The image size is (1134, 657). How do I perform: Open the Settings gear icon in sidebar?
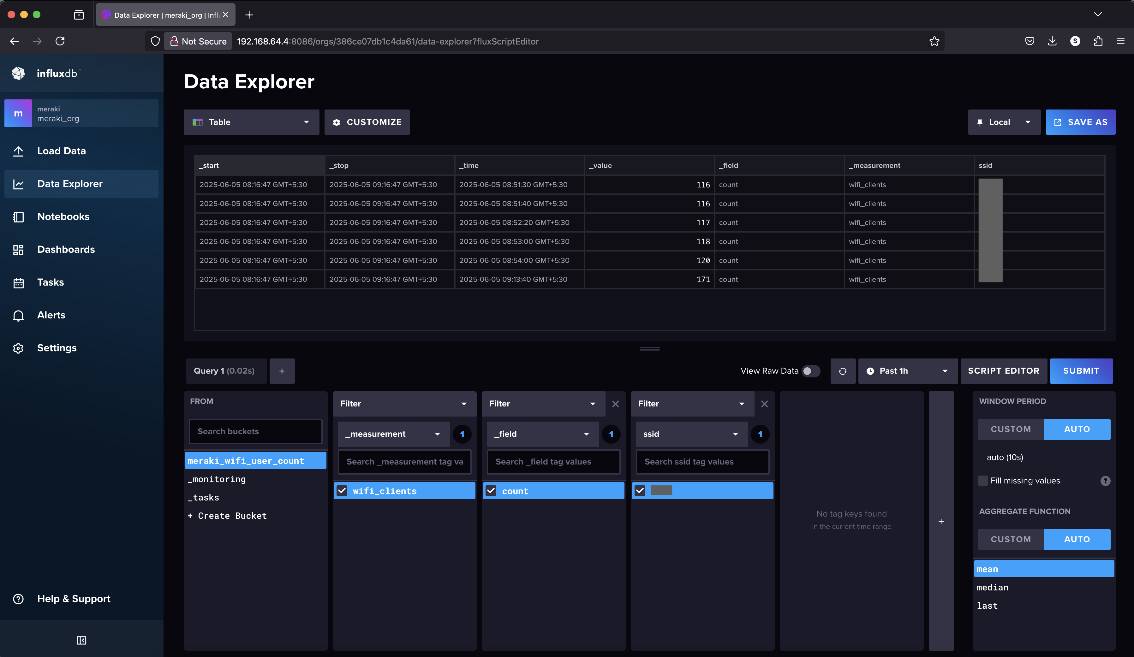pos(18,348)
